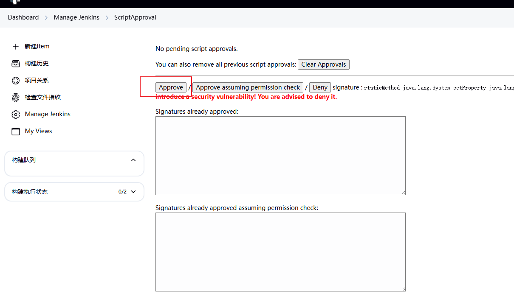514x294 pixels.
Task: Collapse the 构建队列 panel chevron
Action: pos(133,160)
